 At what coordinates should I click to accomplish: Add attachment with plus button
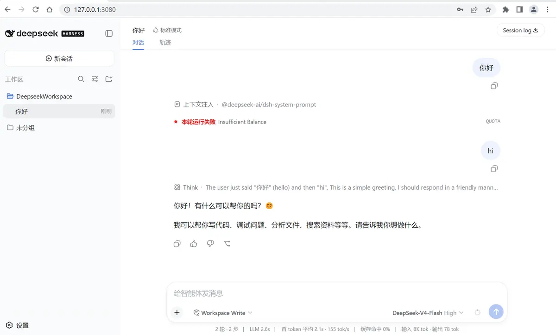point(177,312)
